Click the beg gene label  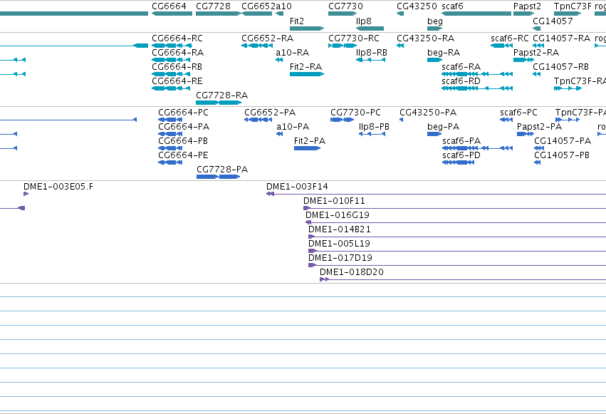point(435,21)
